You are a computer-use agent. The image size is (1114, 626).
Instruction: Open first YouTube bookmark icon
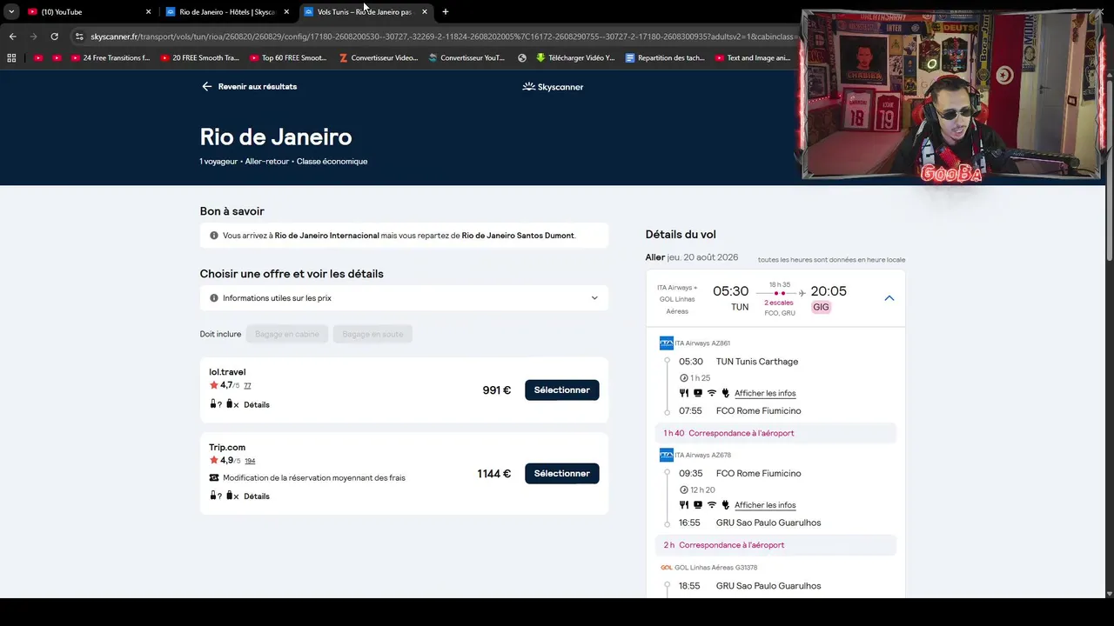coord(37,58)
